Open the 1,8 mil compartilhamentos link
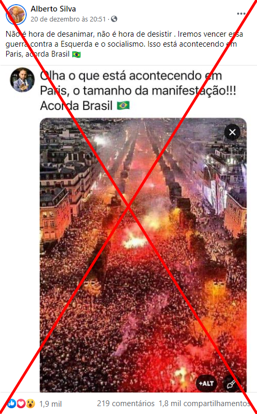Image resolution: width=257 pixels, height=414 pixels. [204, 404]
